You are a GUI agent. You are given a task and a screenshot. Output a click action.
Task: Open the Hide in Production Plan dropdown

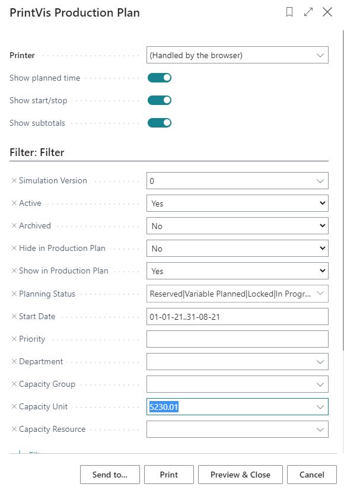coord(237,248)
